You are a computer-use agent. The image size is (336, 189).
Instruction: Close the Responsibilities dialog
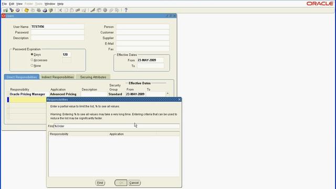coord(180,99)
